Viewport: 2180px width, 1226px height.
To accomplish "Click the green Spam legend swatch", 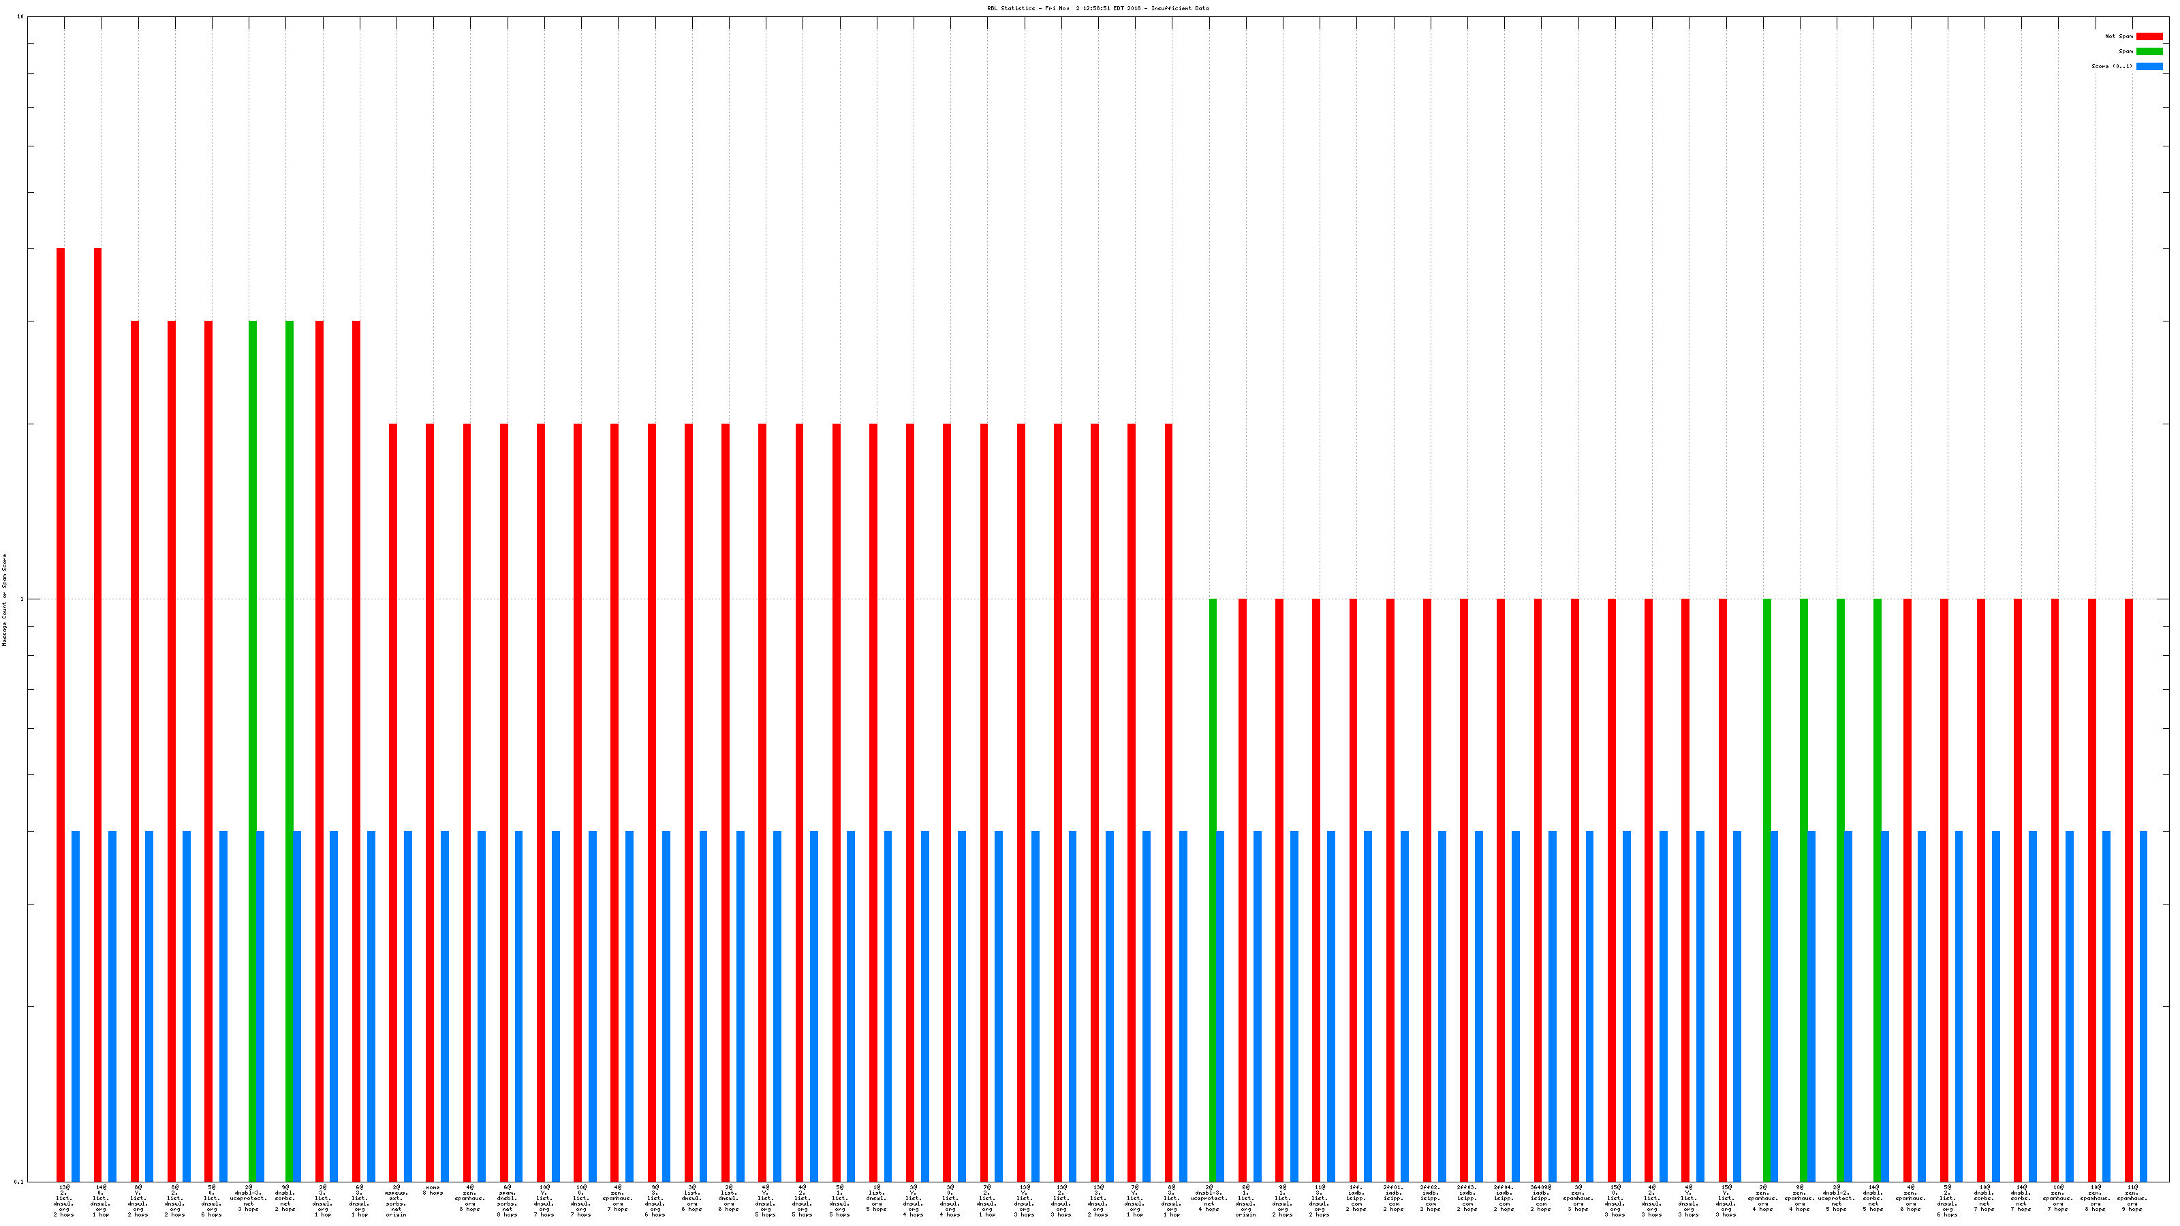I will [2149, 52].
